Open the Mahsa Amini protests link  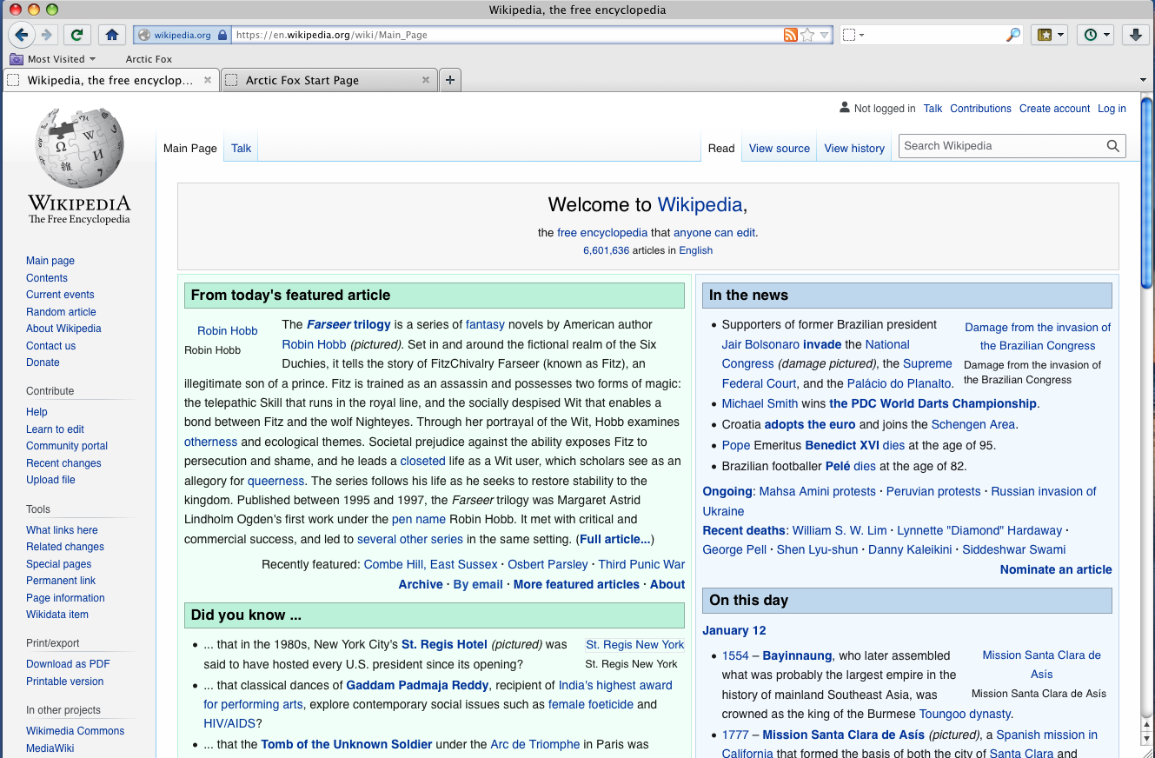pos(817,491)
